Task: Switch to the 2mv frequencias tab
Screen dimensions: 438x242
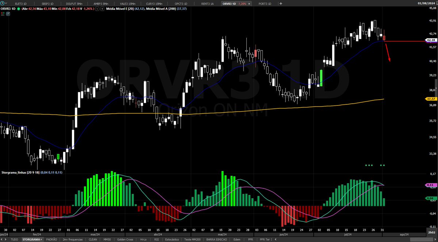Action: point(73,239)
